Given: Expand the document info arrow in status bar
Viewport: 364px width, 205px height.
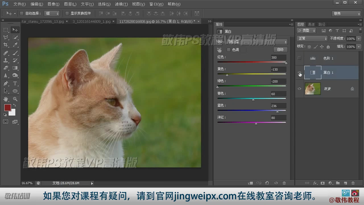Looking at the screenshot, I should [x=92, y=183].
